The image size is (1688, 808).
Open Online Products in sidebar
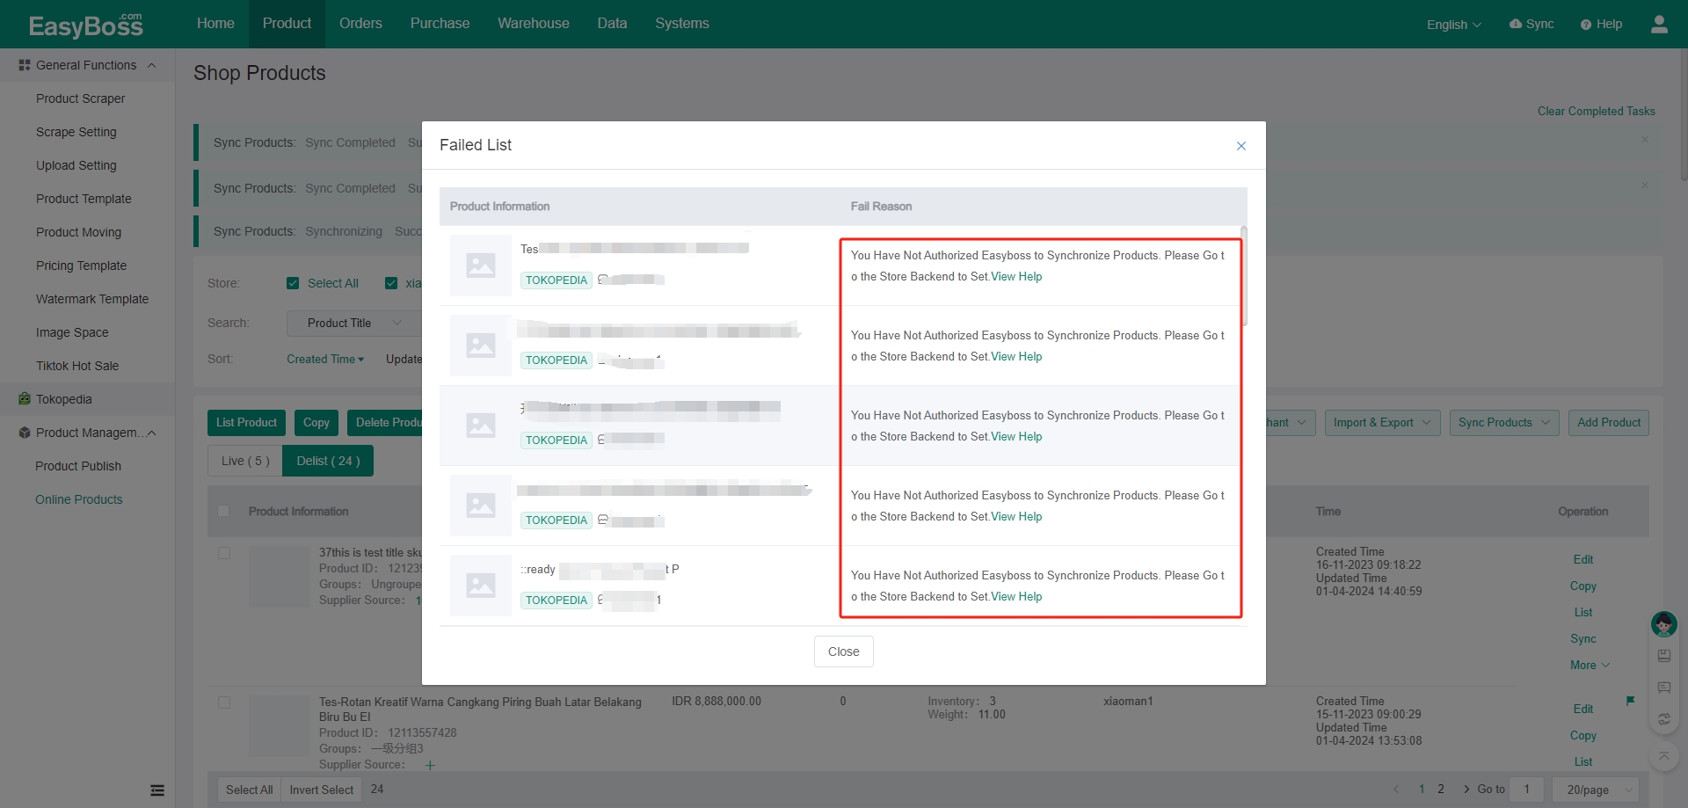click(79, 499)
